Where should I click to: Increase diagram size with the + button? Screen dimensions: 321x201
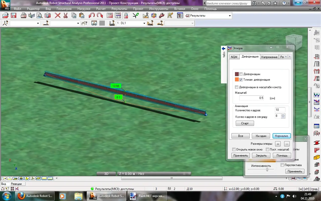[x=278, y=144]
